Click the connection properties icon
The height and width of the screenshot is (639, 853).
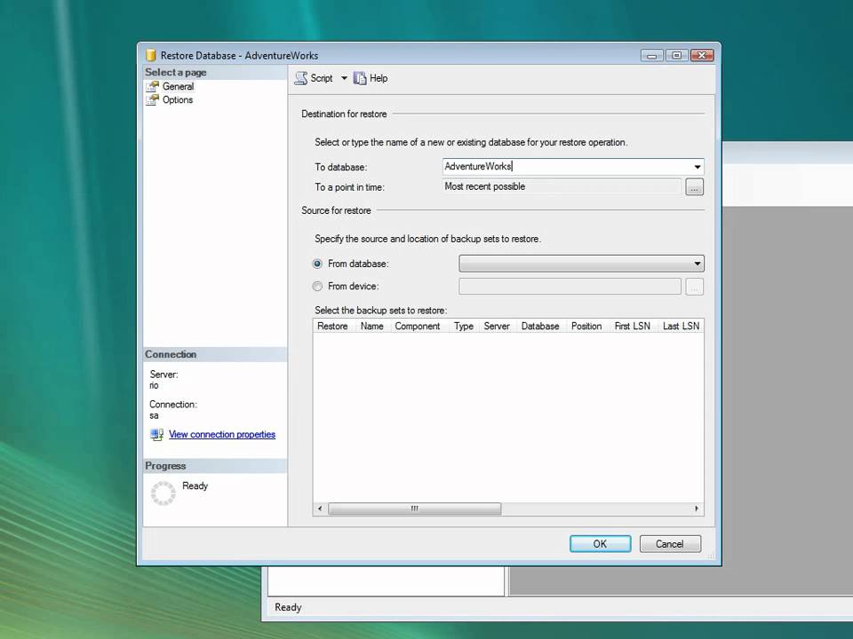coord(156,435)
